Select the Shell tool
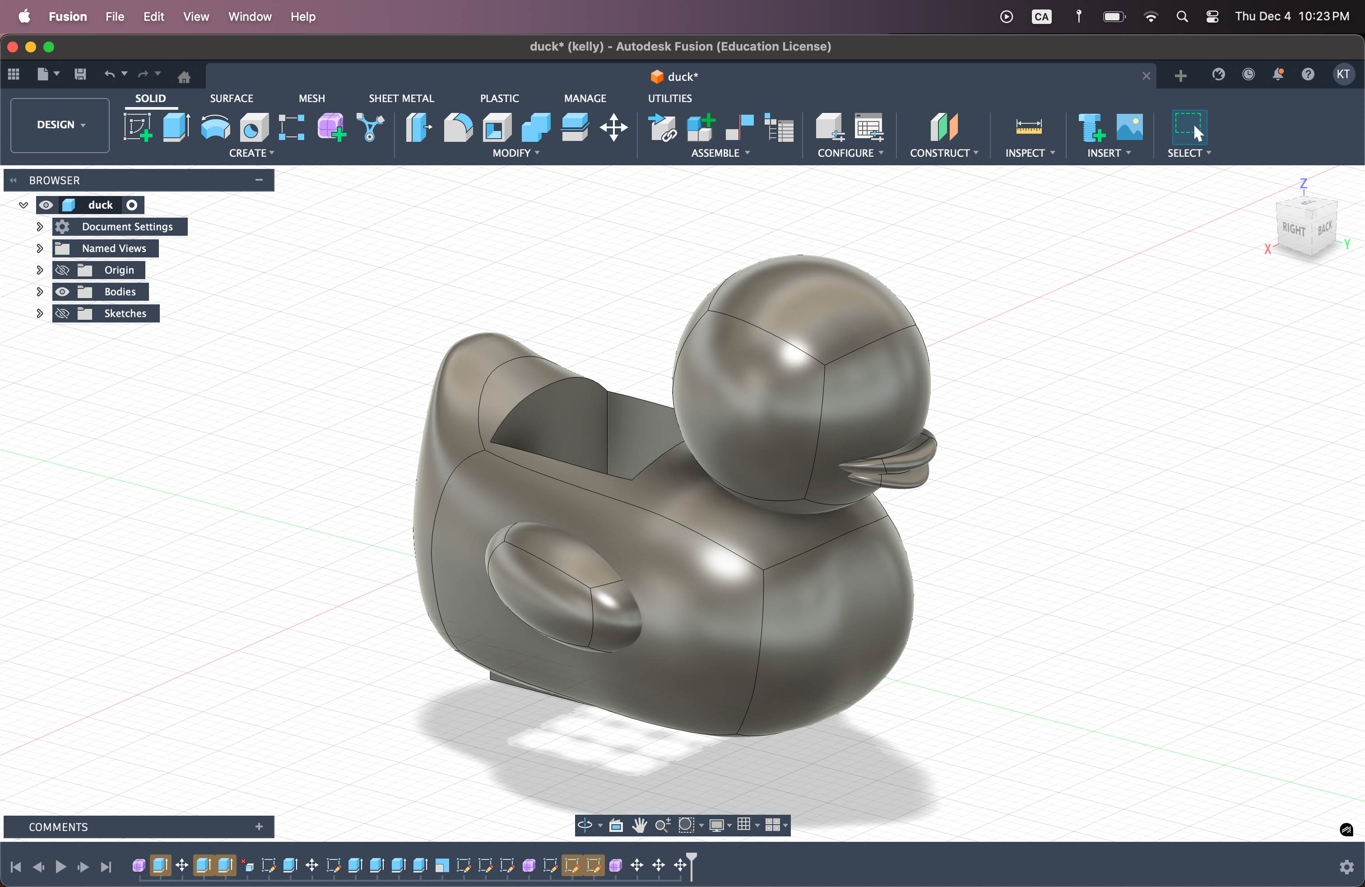This screenshot has height=887, width=1365. tap(497, 127)
